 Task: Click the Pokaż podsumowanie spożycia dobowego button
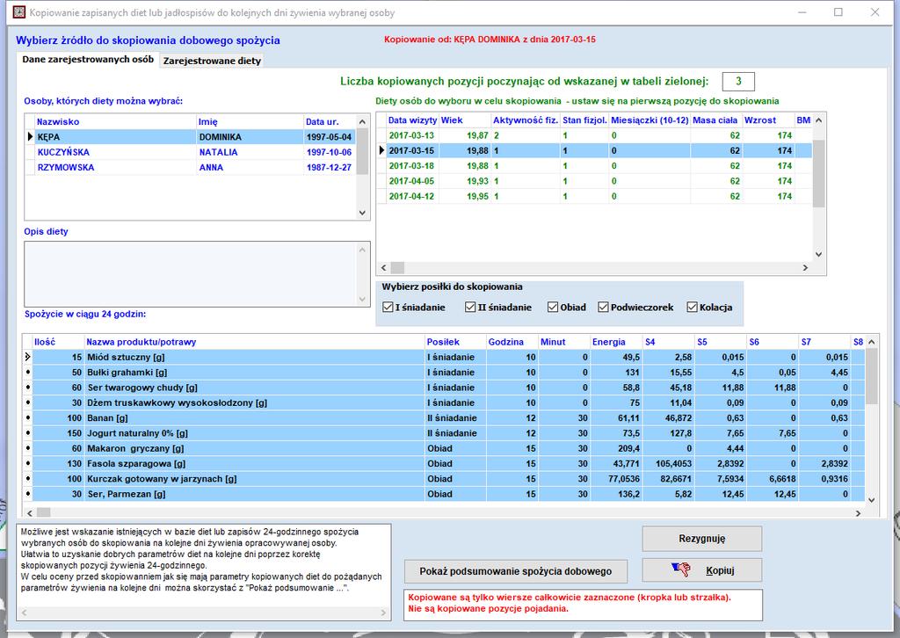pyautogui.click(x=515, y=571)
